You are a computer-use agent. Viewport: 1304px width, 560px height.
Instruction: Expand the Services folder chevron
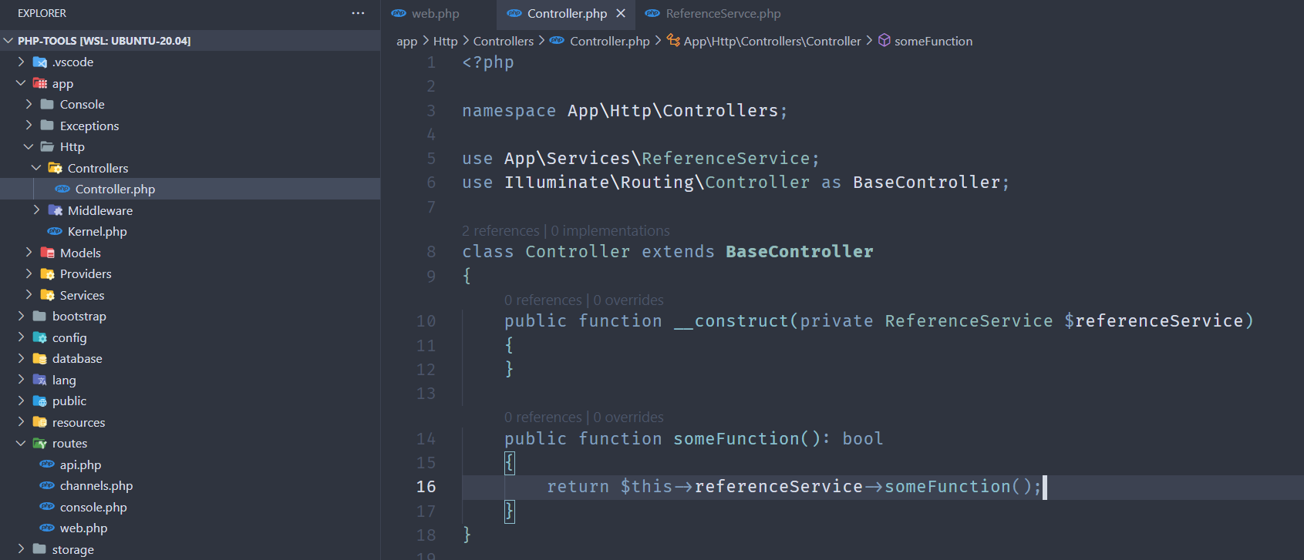click(x=29, y=295)
